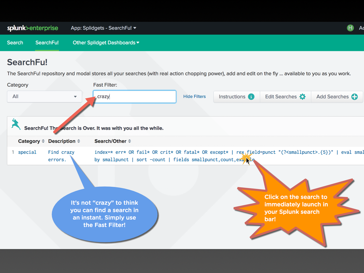
Task: Click the green H user avatar
Action: (x=350, y=28)
